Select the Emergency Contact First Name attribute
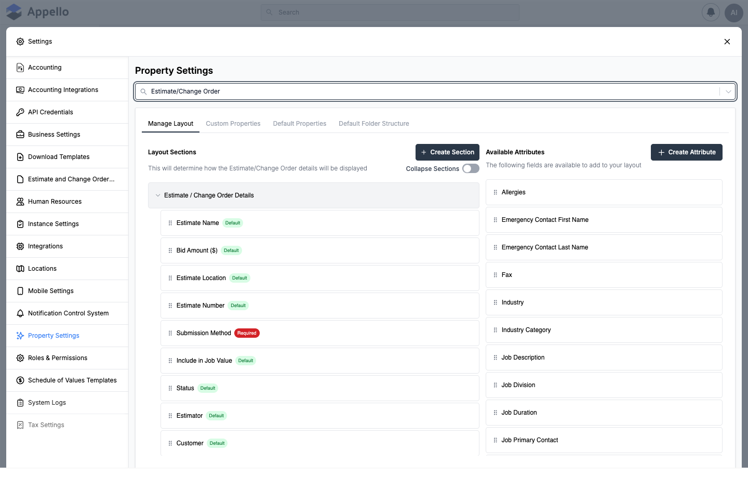The width and height of the screenshot is (748, 477). click(604, 220)
